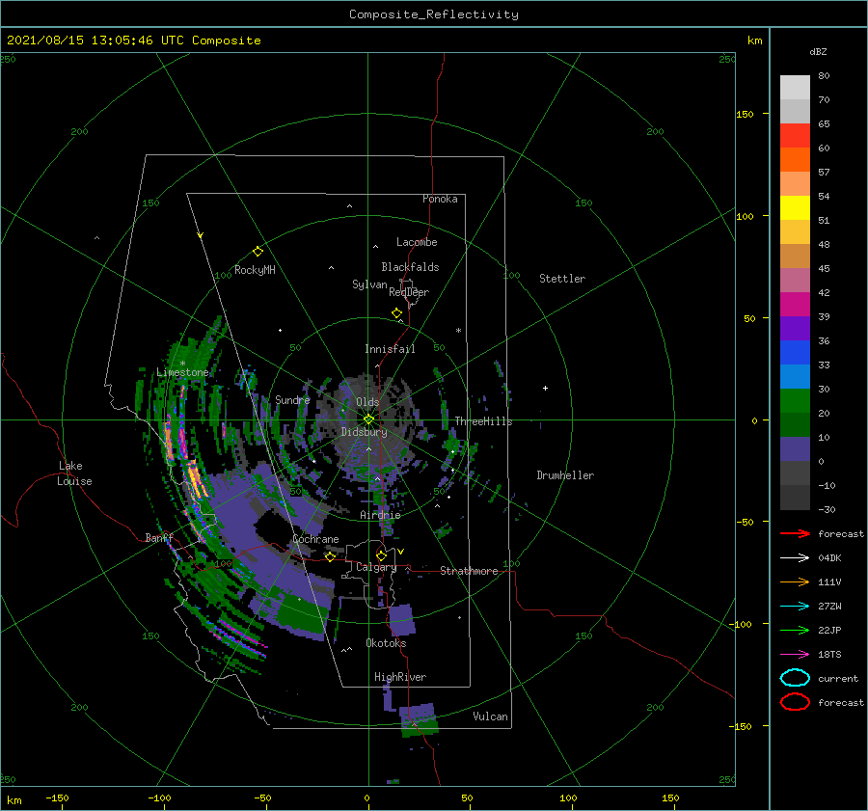Click the HighRiver town label
Image resolution: width=868 pixels, height=811 pixels.
tap(400, 677)
